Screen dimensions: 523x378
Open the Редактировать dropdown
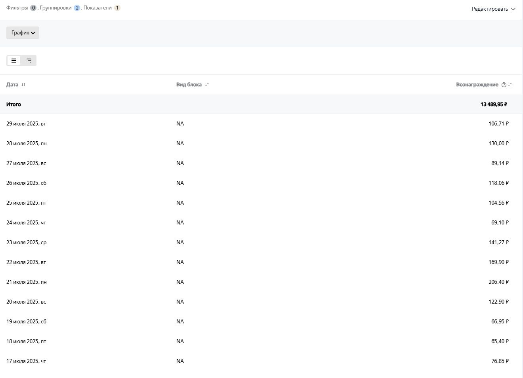click(494, 9)
